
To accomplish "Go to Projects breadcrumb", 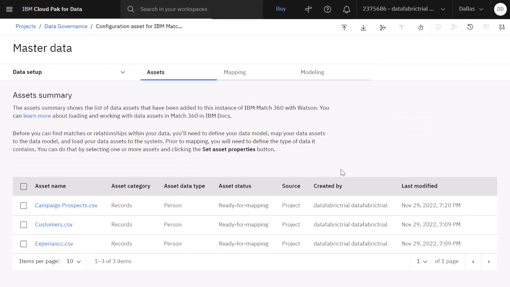I will [26, 26].
